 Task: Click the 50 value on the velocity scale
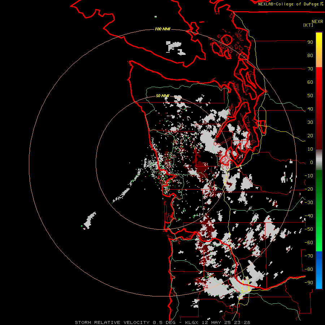pos(310,96)
